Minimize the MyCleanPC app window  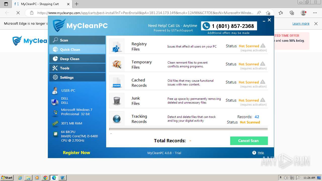click(264, 21)
